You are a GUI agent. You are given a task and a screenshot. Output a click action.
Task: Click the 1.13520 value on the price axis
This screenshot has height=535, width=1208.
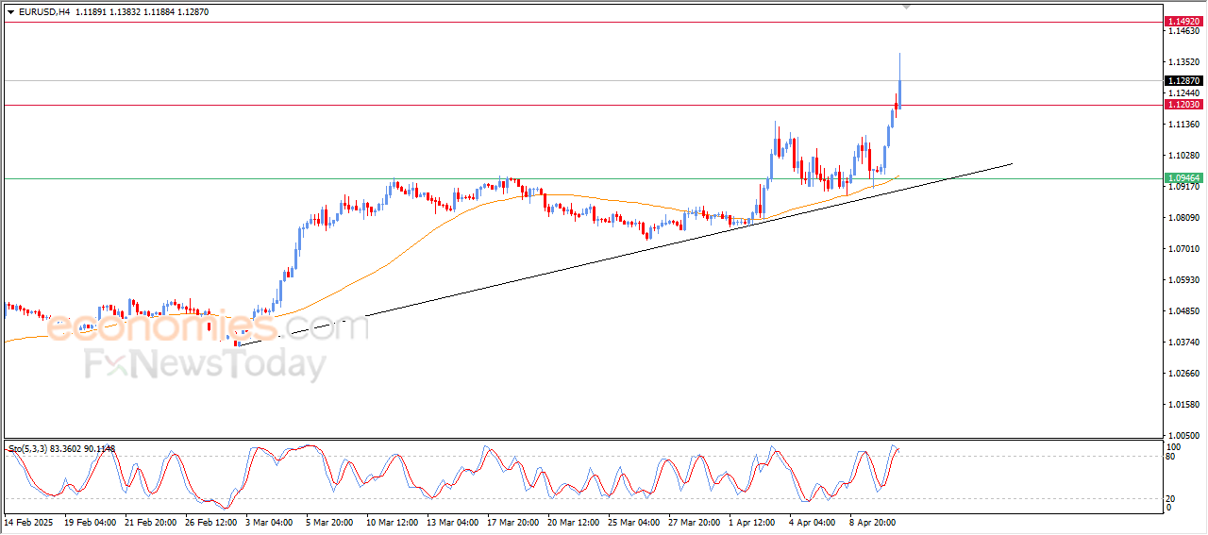1183,62
